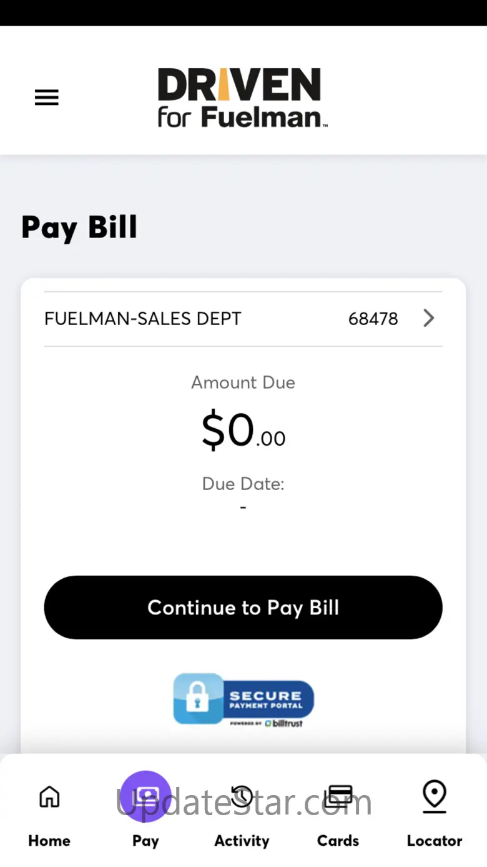
Task: Click the Driven for Fuelman logo
Action: 242,98
